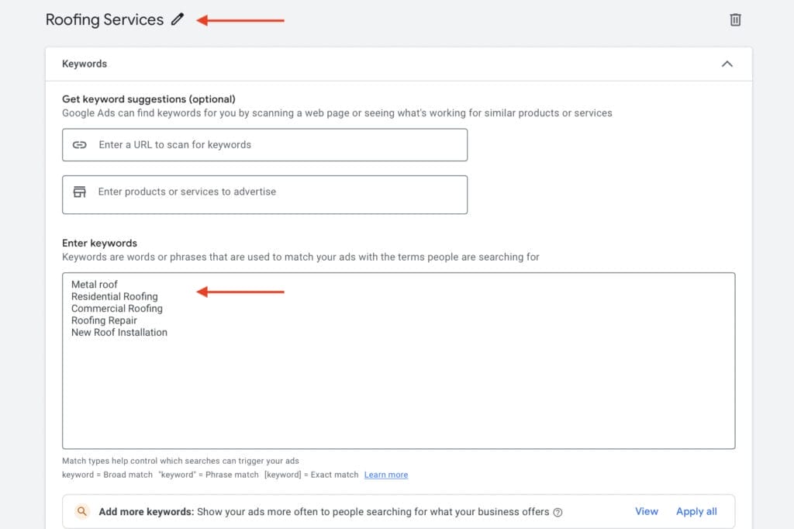The height and width of the screenshot is (529, 794).
Task: Click empty area of the keywords text box
Action: click(399, 388)
